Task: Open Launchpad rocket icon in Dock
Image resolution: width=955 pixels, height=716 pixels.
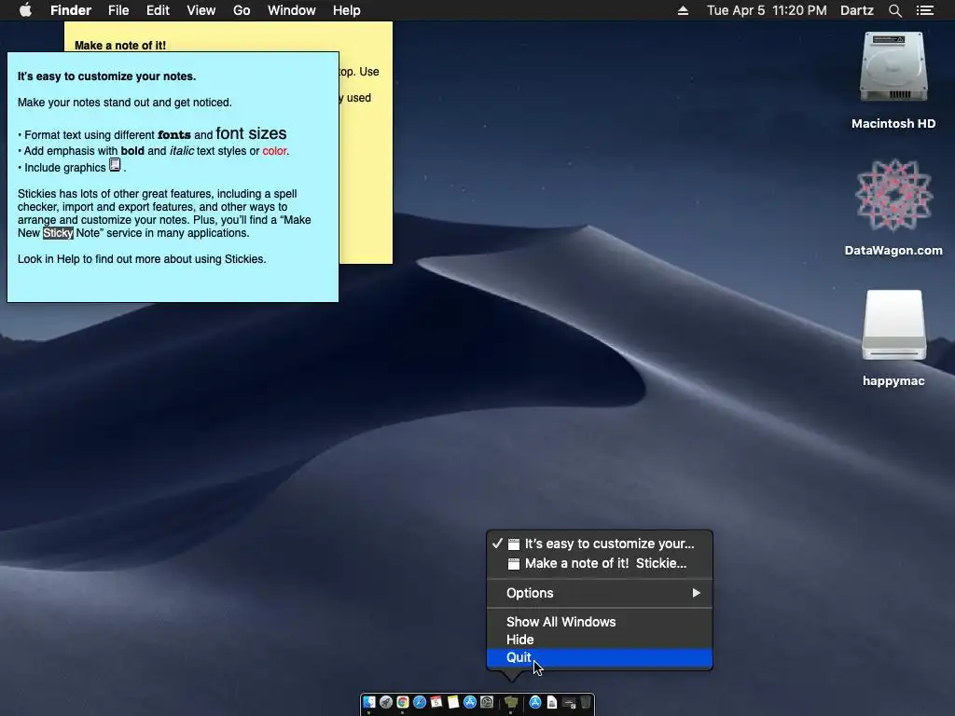Action: (x=386, y=703)
